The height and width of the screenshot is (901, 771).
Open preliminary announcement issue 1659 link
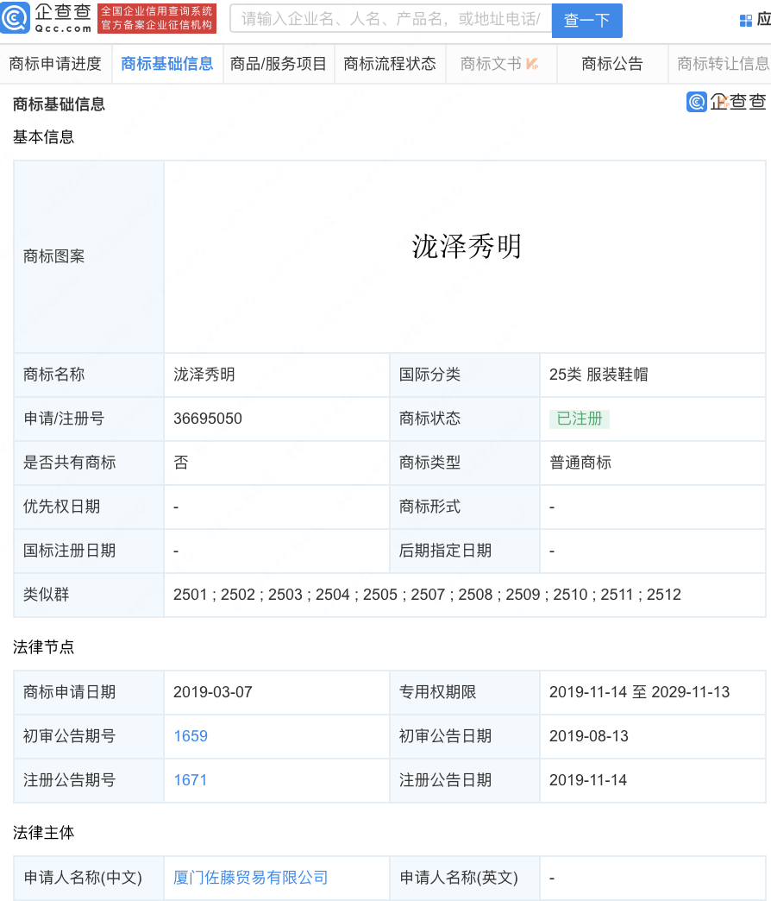[191, 736]
